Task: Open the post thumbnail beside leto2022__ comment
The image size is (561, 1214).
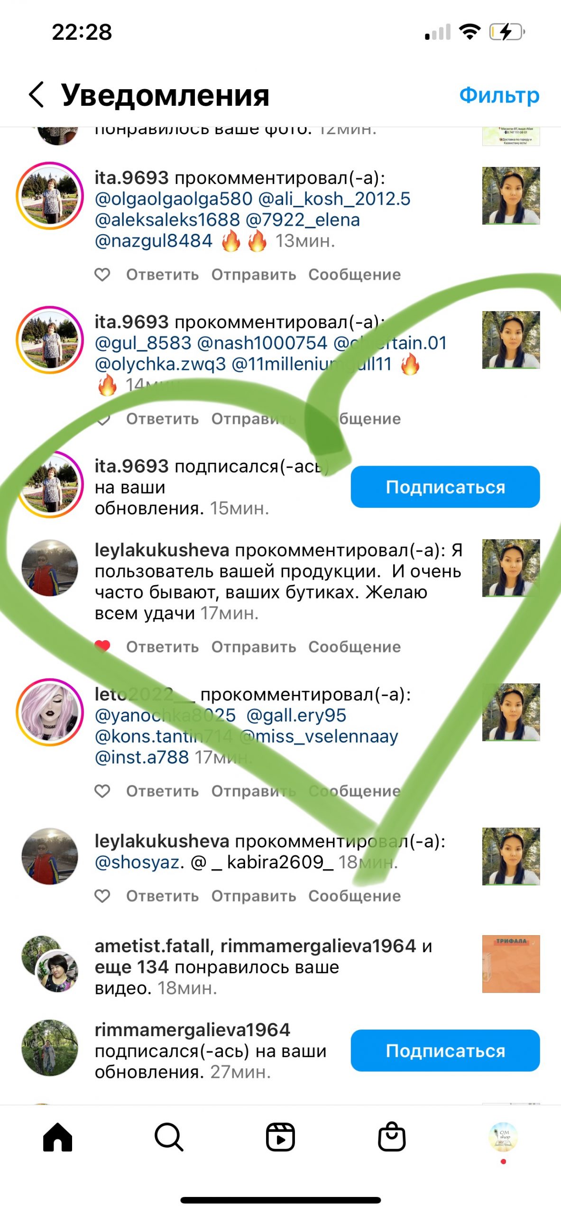Action: [x=511, y=712]
